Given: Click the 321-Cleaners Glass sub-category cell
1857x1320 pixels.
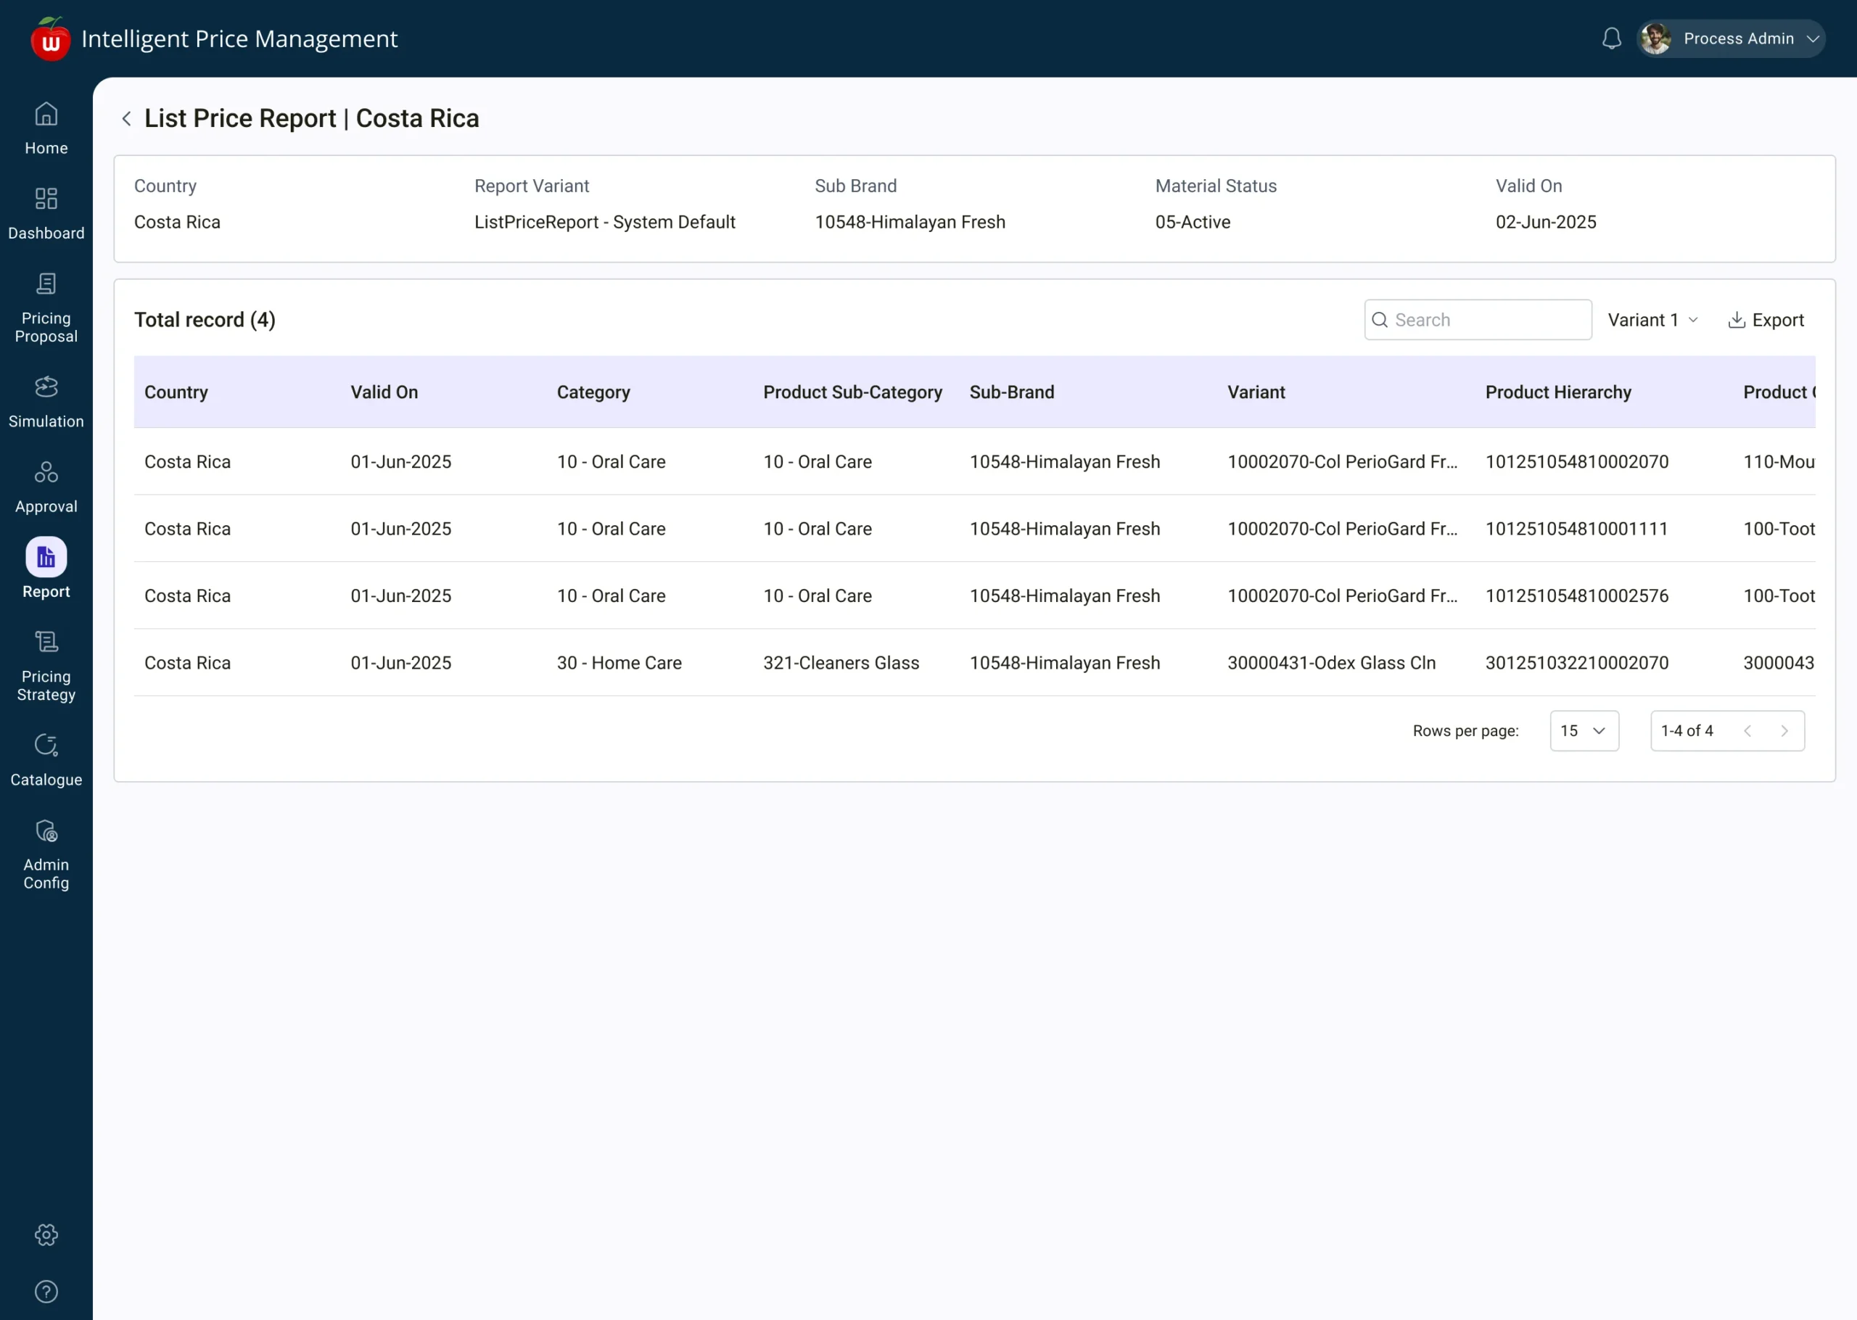Looking at the screenshot, I should click(x=841, y=663).
